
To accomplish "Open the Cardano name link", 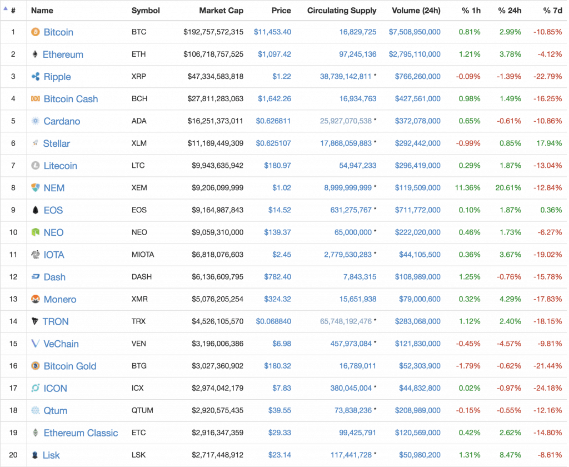I will click(62, 121).
